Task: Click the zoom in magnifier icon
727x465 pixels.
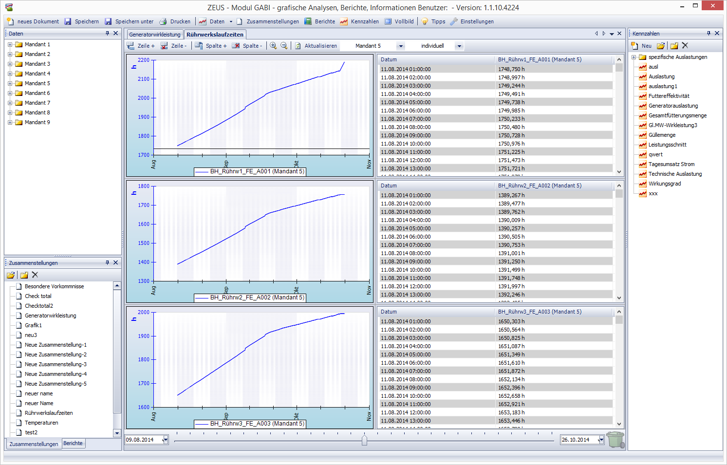Action: tap(273, 46)
